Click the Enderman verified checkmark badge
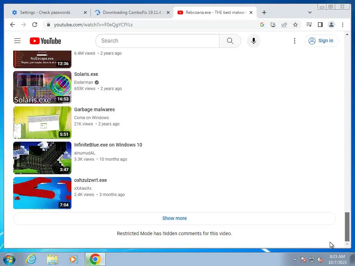This screenshot has width=355, height=266. pos(97,82)
